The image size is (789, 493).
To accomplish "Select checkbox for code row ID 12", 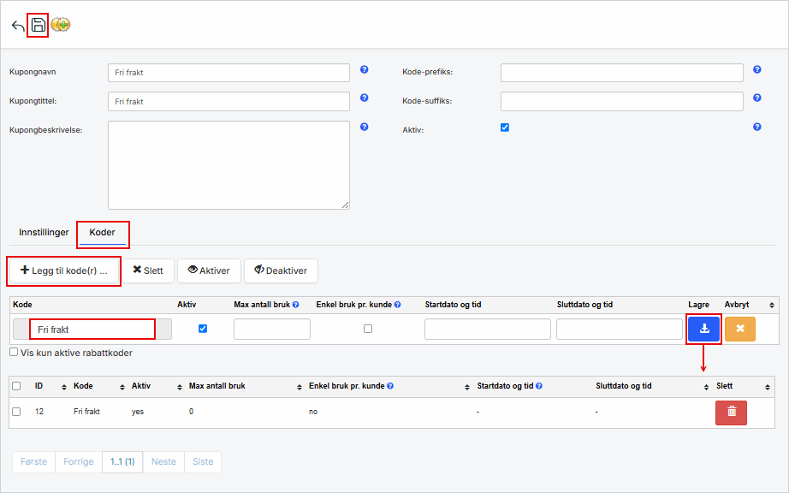I will coord(16,412).
